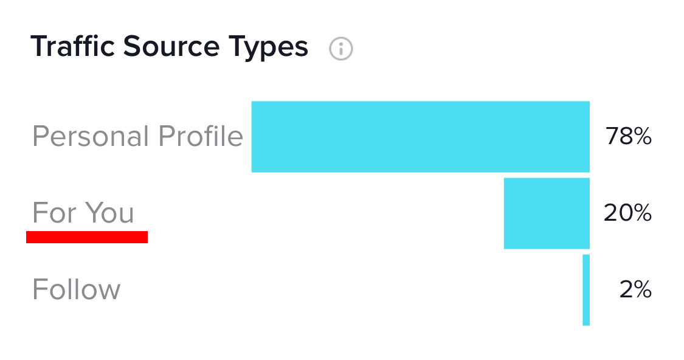Open the 'Follow' traffic source label

tap(76, 289)
